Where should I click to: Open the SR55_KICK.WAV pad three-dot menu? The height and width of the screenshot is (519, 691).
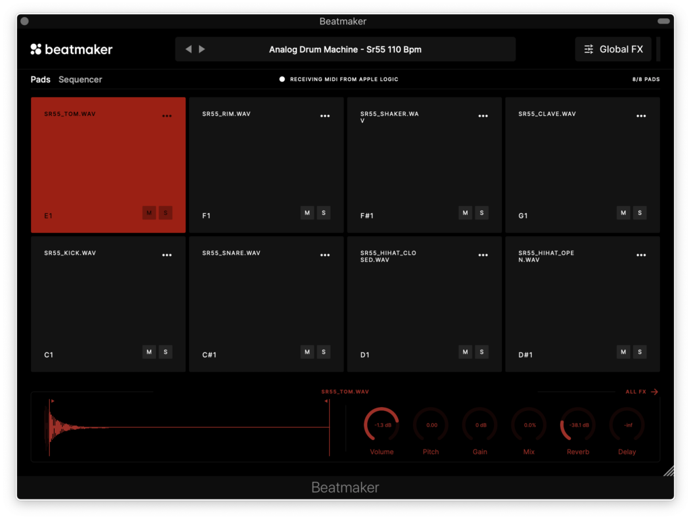[x=167, y=255]
